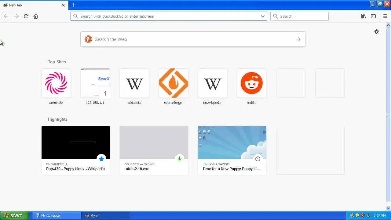Click history clock on Linux-Magazine card
The image size is (391, 220).
pyautogui.click(x=258, y=159)
